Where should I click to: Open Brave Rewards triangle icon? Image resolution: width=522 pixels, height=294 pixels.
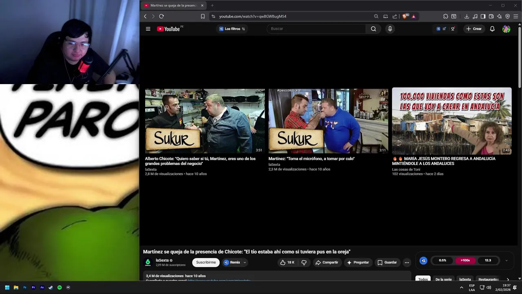(414, 16)
